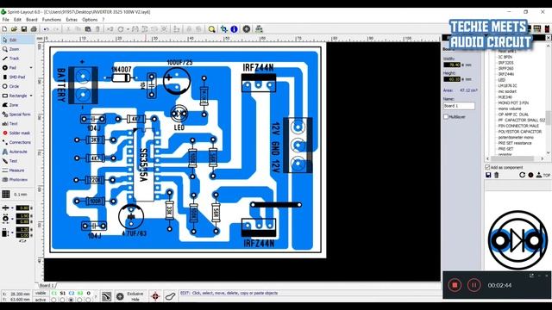Viewport: 552px width, 310px height.
Task: Choose the Connections tool
Action: coord(16,142)
